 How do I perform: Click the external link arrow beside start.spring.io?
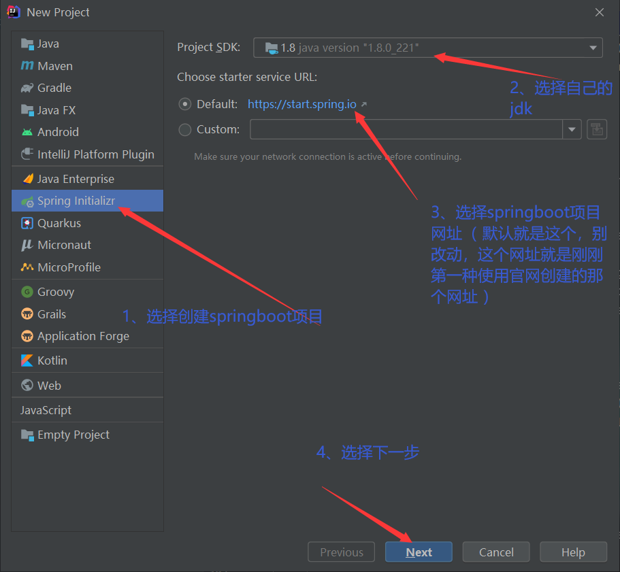click(x=364, y=104)
